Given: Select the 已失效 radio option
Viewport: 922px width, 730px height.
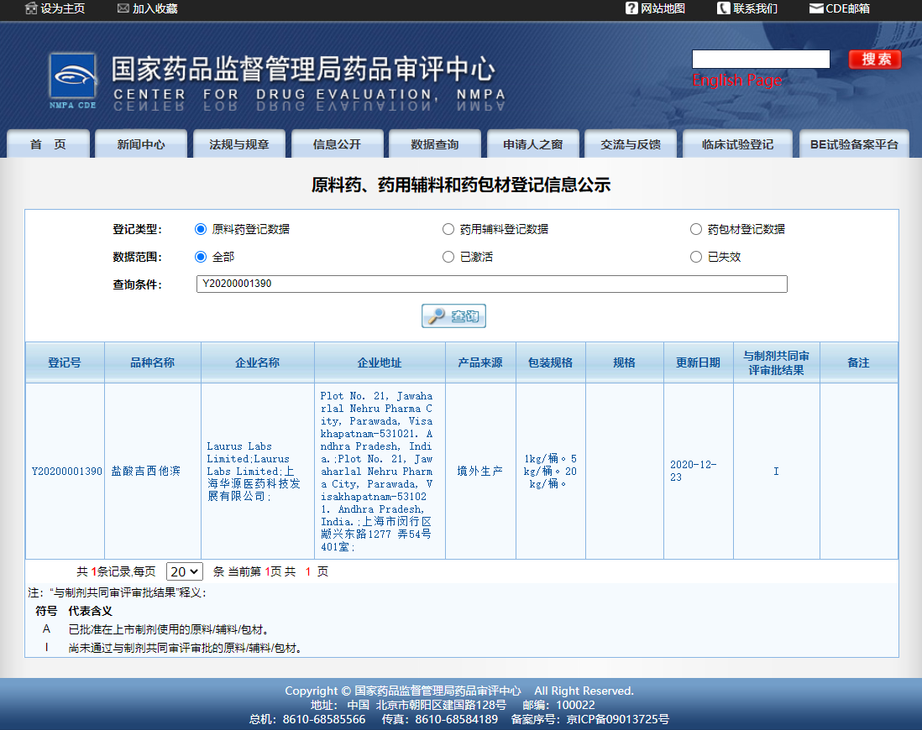Looking at the screenshot, I should coord(696,257).
